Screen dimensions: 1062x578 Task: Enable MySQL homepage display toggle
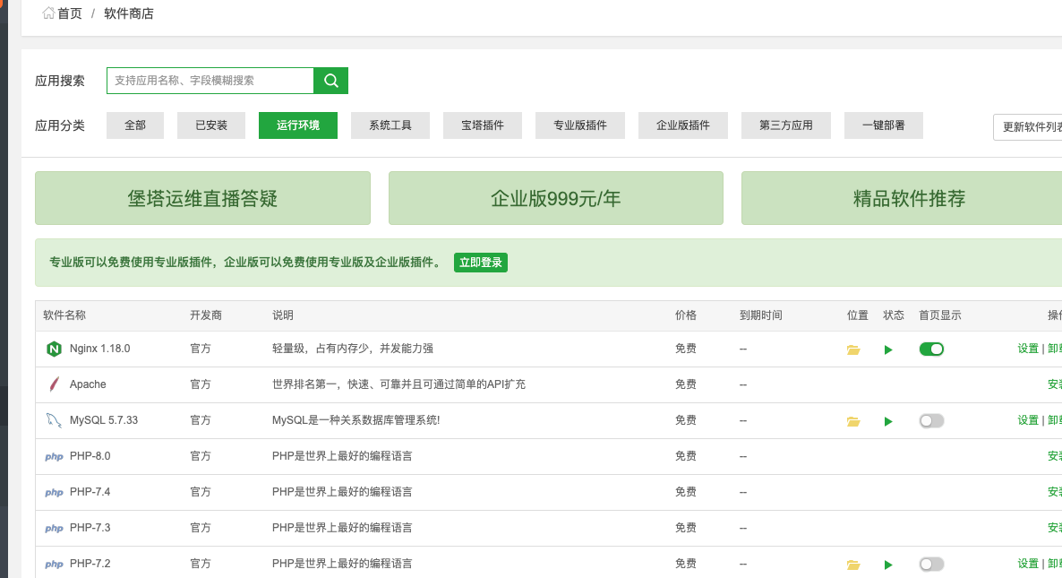(x=931, y=420)
